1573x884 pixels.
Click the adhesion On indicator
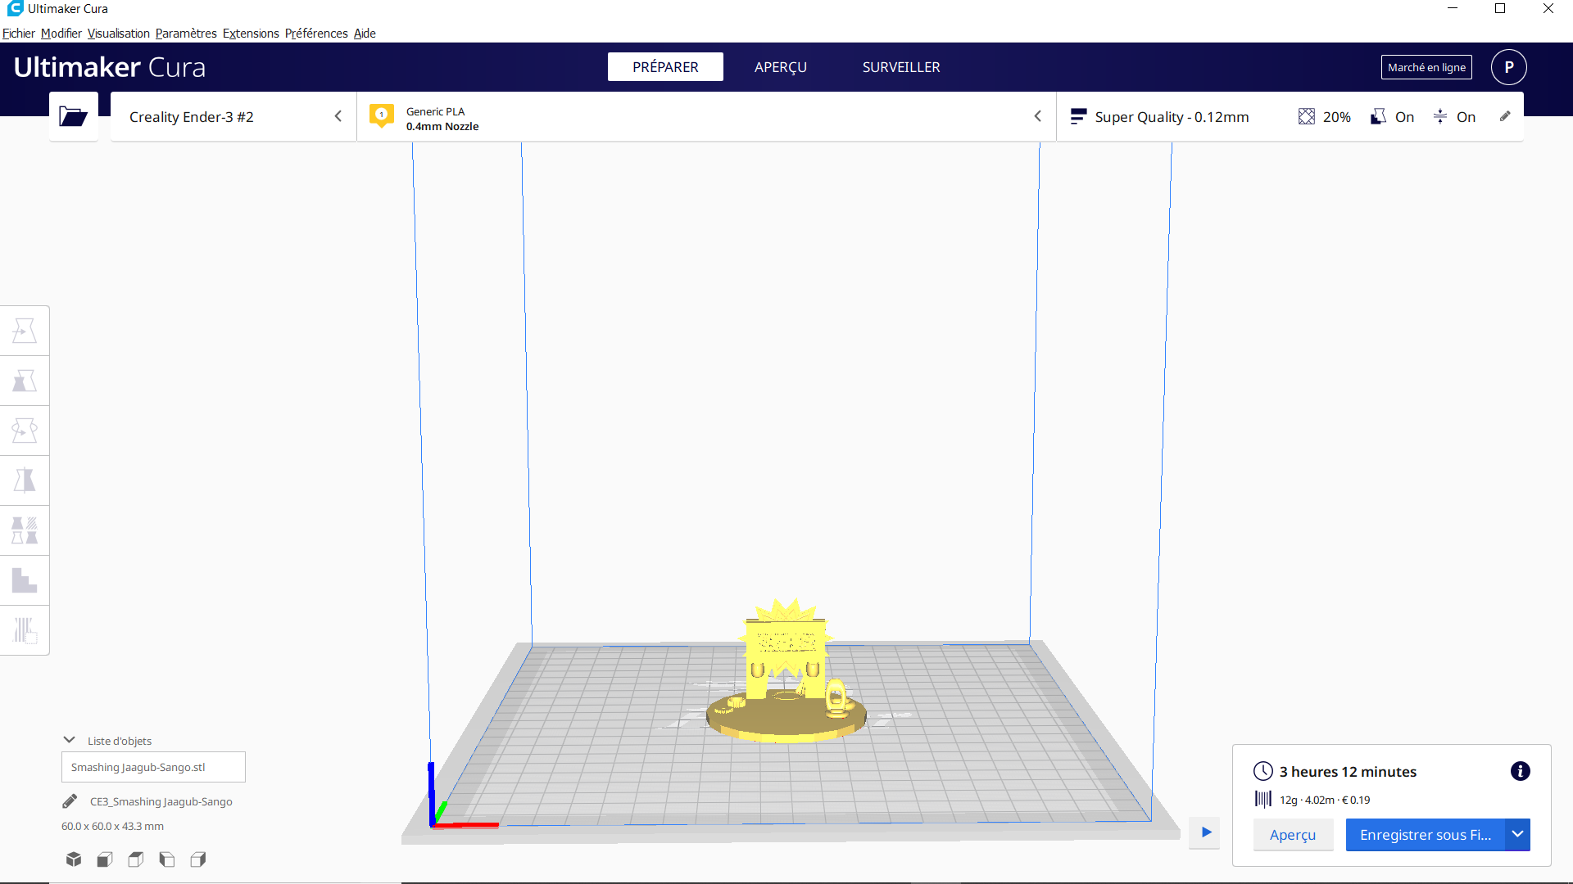point(1454,117)
